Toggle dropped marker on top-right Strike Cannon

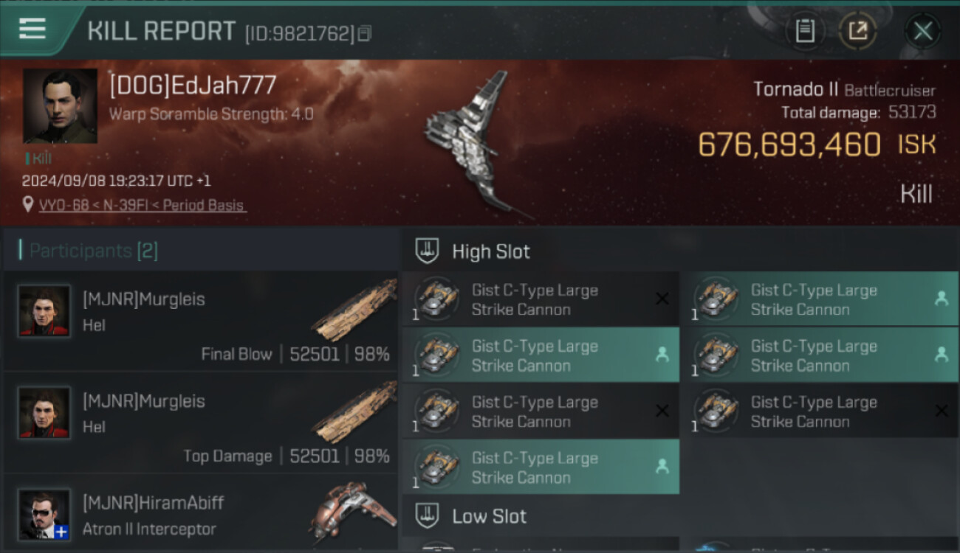coord(941,299)
